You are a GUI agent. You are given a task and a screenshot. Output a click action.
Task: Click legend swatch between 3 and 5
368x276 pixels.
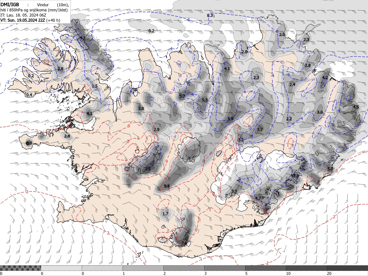224,268
